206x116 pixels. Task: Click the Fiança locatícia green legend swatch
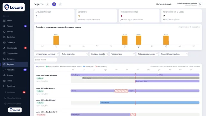tap(47, 67)
